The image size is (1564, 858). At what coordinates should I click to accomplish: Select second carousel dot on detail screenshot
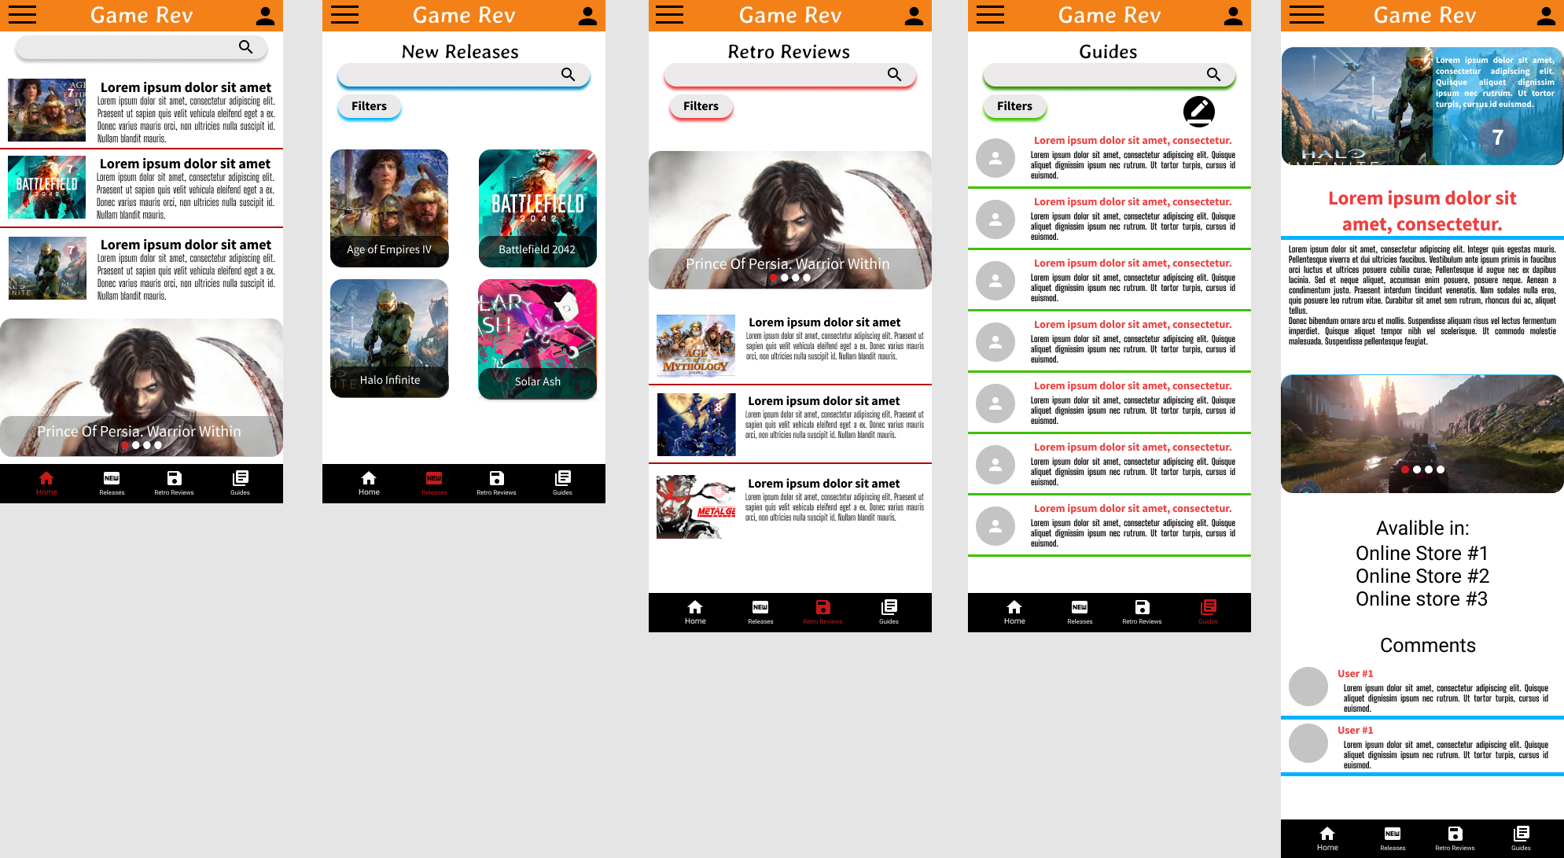1417,470
